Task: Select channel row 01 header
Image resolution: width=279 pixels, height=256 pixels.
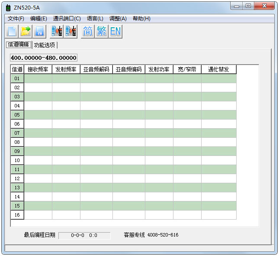Action: click(x=17, y=78)
